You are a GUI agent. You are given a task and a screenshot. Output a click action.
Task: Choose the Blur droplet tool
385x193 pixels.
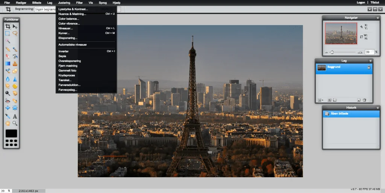(x=8, y=78)
